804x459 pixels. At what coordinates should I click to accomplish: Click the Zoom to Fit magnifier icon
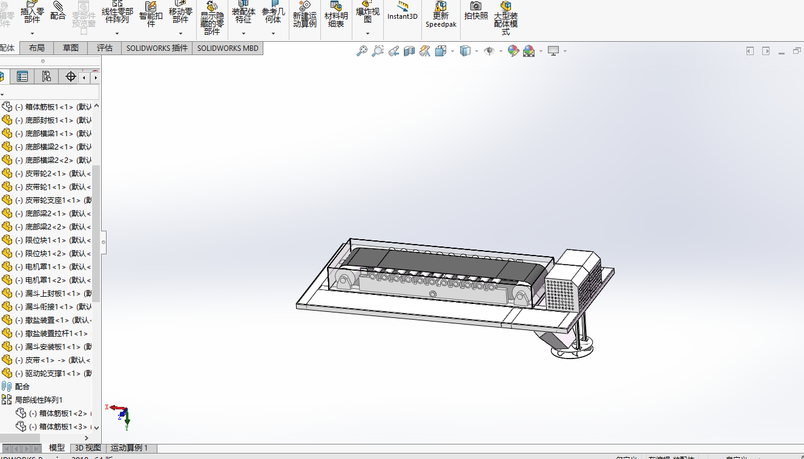pos(362,51)
